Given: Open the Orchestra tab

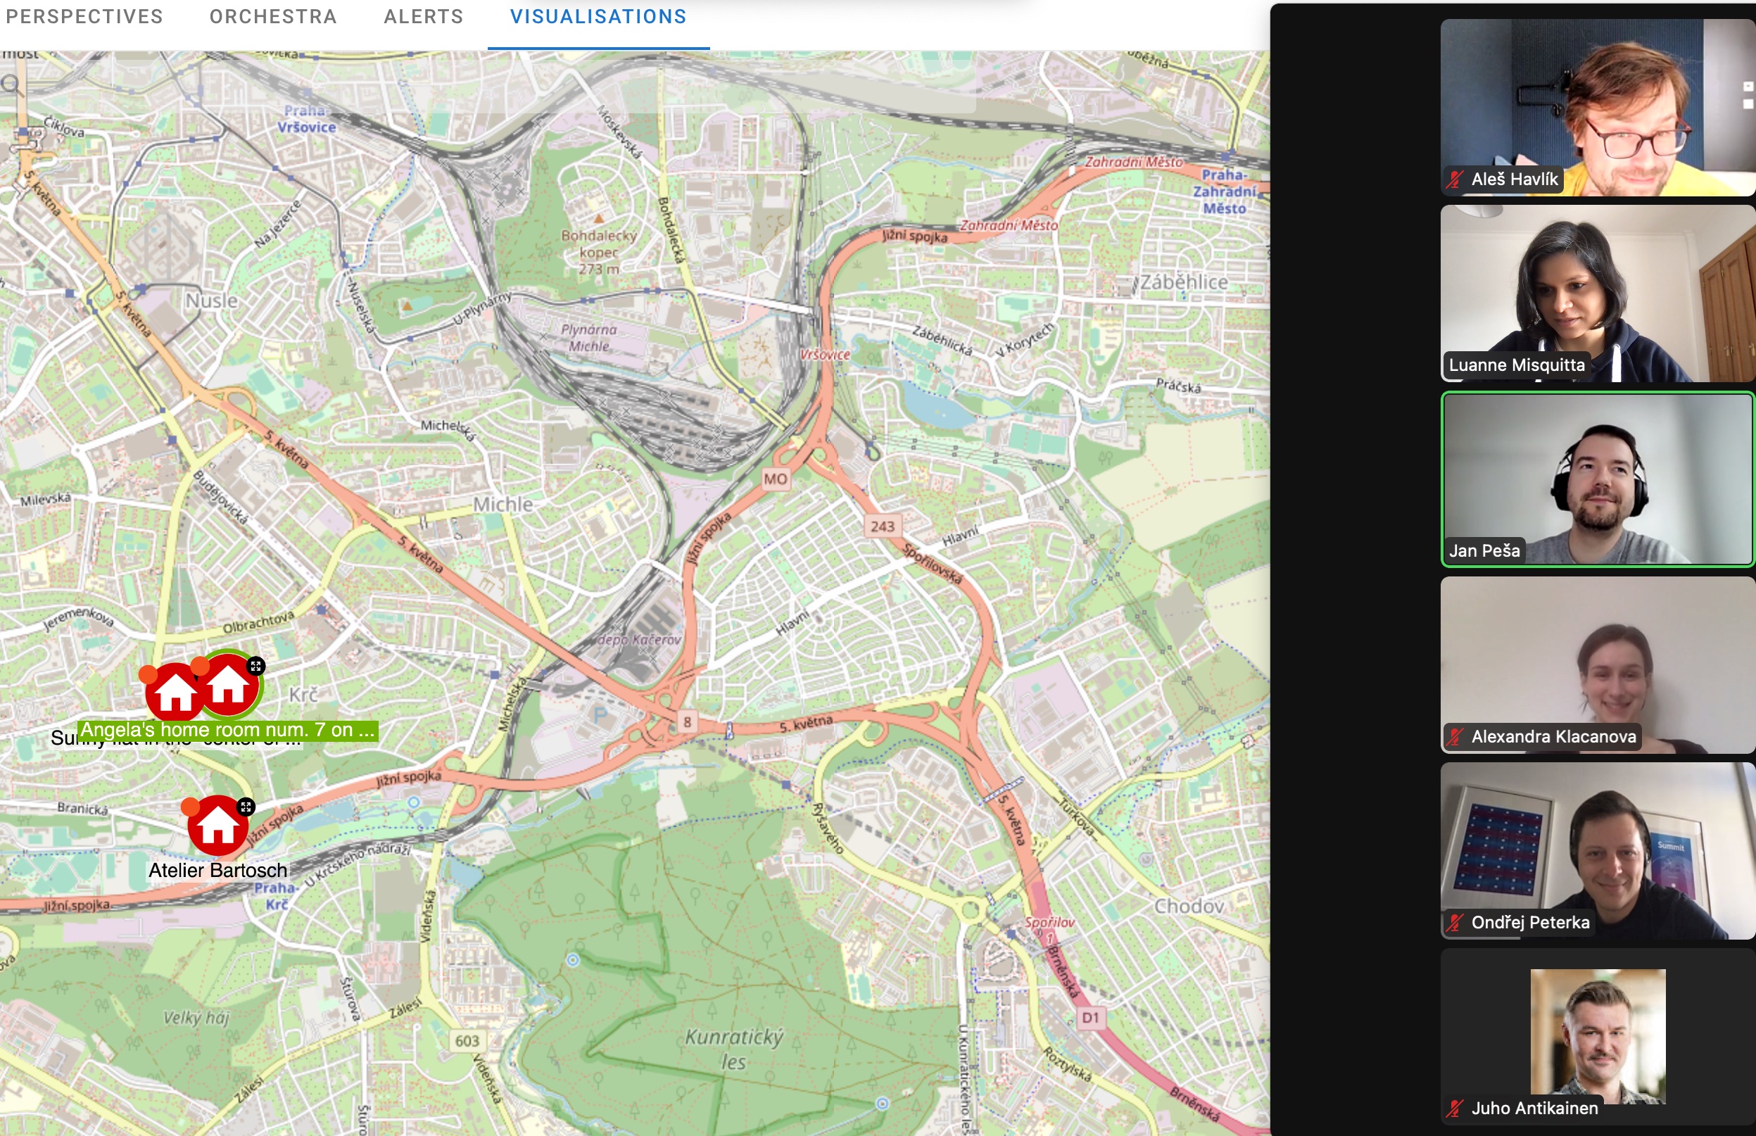Looking at the screenshot, I should (273, 17).
